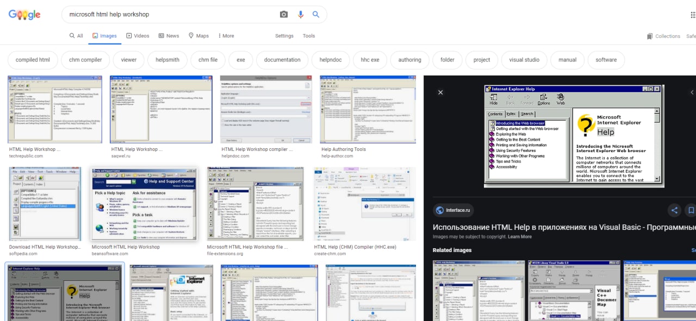Image resolution: width=696 pixels, height=321 pixels.
Task: Expand the More menu
Action: 226,36
